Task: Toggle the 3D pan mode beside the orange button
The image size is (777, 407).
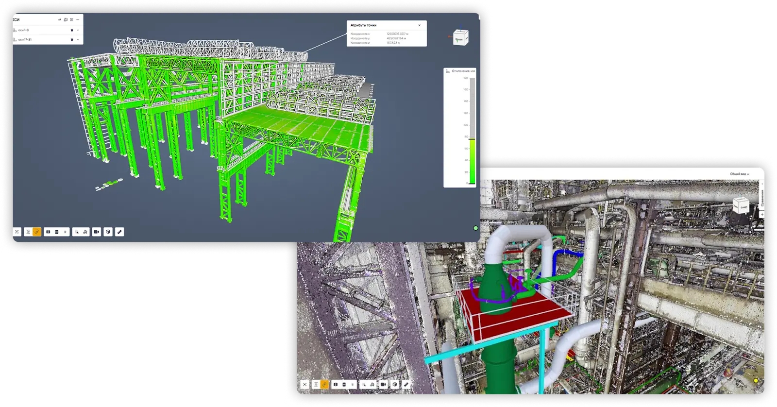Action: [28, 232]
